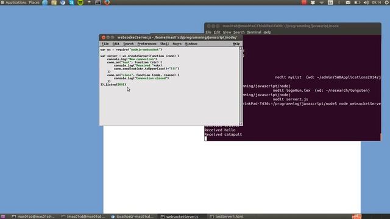The height and width of the screenshot is (219, 390).
Task: Open NEdit Shell menu
Action: click(165, 44)
